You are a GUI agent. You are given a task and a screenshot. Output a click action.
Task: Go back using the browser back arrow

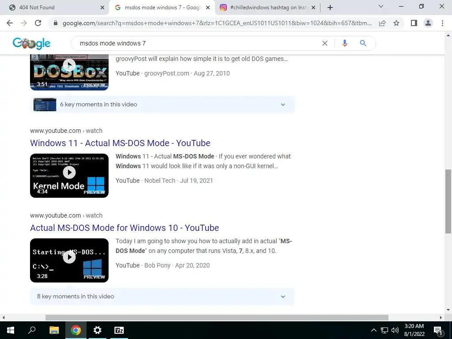[10, 23]
